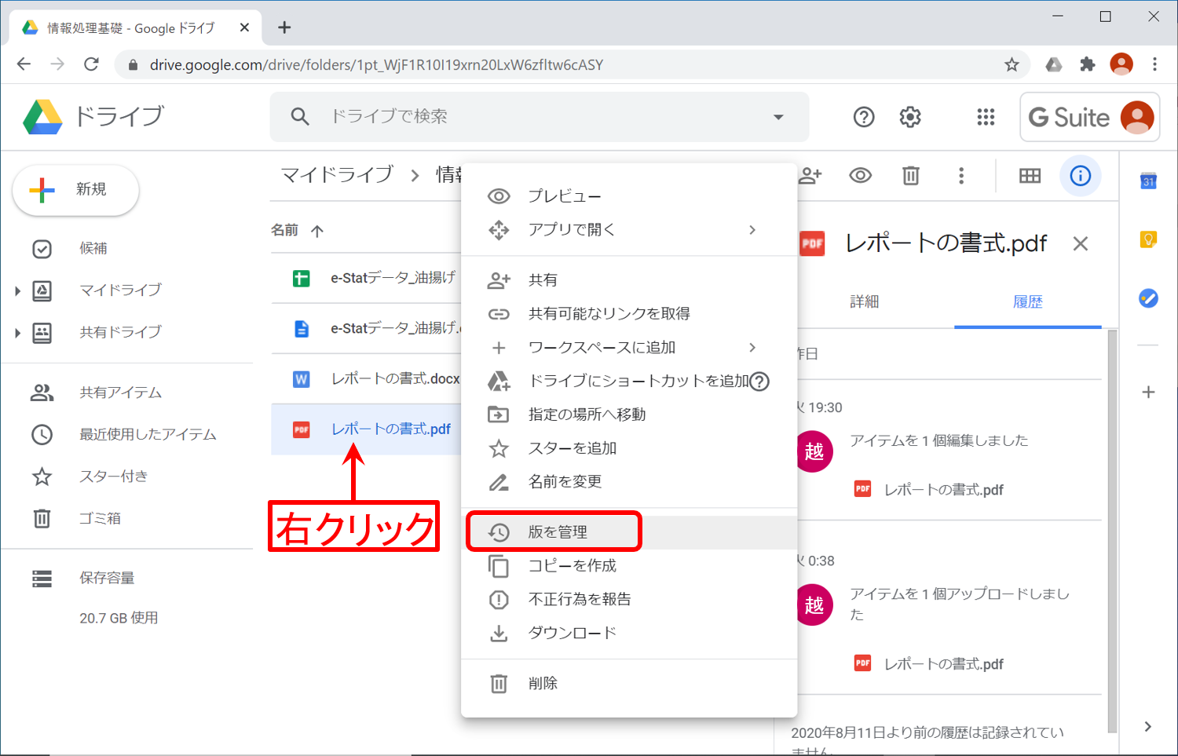The image size is (1178, 756).
Task: Expand 共有ドライブ tree arrow
Action: click(x=17, y=333)
